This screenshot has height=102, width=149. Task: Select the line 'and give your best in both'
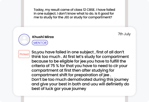80,84
